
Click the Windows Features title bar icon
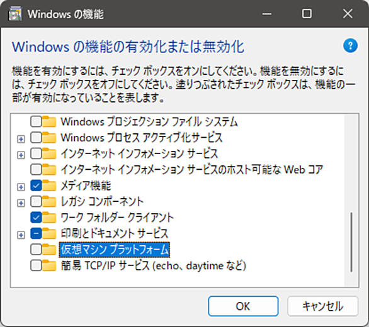tap(15, 14)
